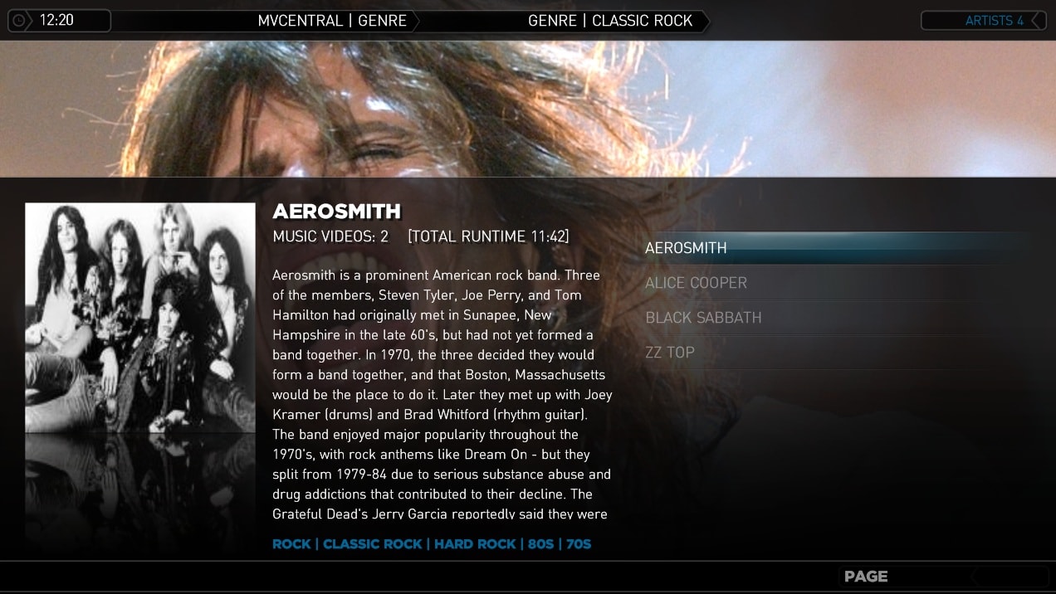1056x594 pixels.
Task: Click the chevron arrow next to ARTISTS 4
Action: click(1038, 21)
